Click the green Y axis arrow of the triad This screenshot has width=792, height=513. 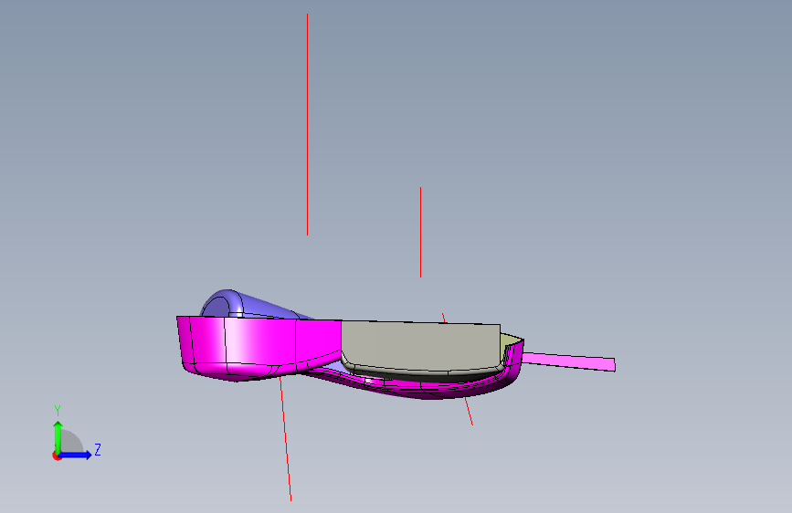point(58,437)
